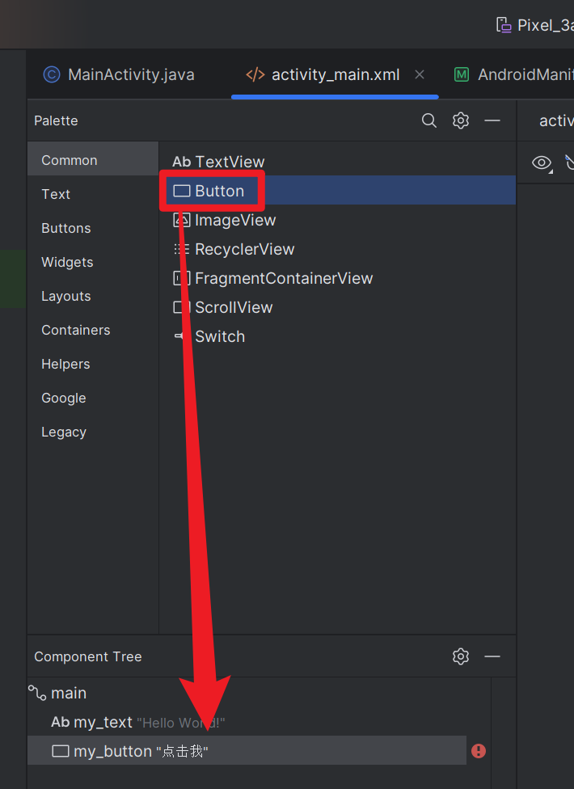Image resolution: width=574 pixels, height=789 pixels.
Task: Click red error icon beside my_button
Action: pyautogui.click(x=479, y=751)
